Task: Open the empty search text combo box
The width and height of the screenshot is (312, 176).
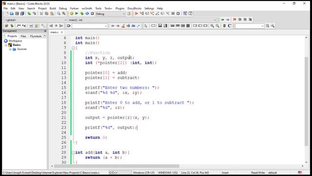Action: (90, 26)
